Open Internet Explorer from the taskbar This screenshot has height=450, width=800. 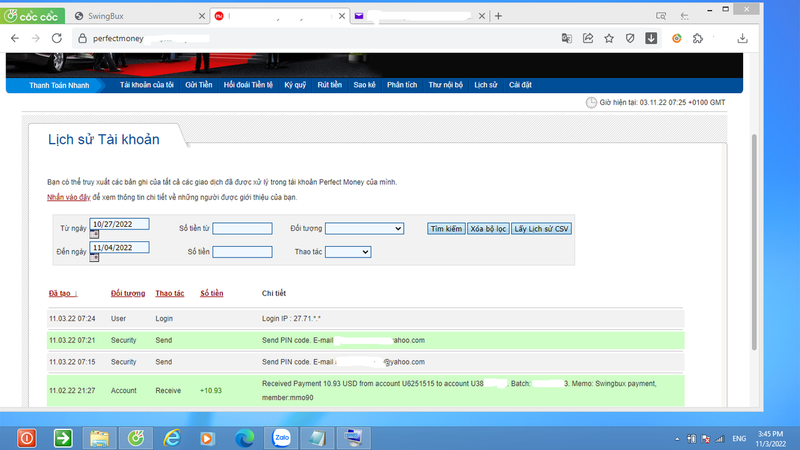tap(171, 439)
